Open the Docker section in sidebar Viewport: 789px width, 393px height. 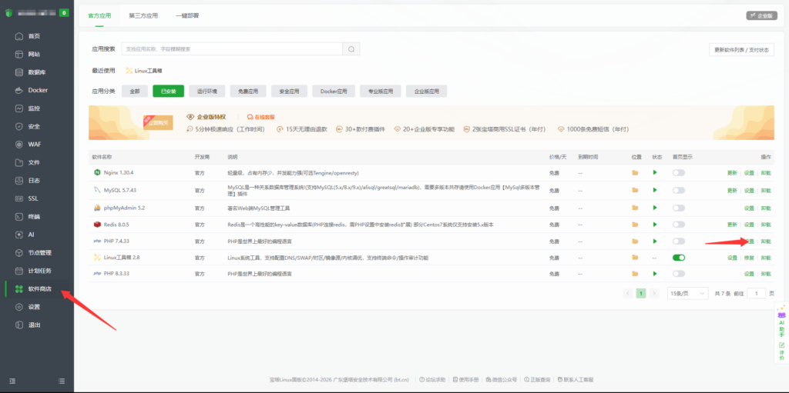click(37, 91)
